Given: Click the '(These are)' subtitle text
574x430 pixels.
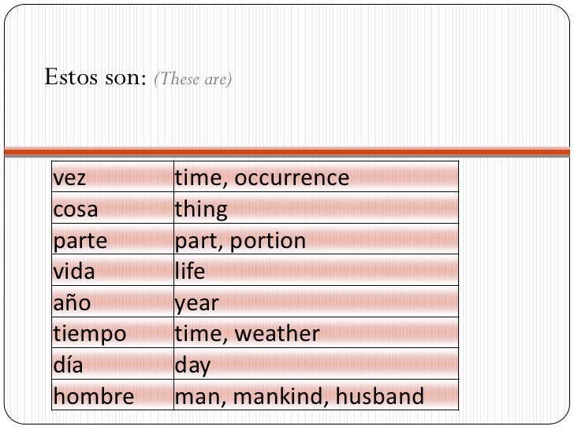Looking at the screenshot, I should tap(193, 79).
